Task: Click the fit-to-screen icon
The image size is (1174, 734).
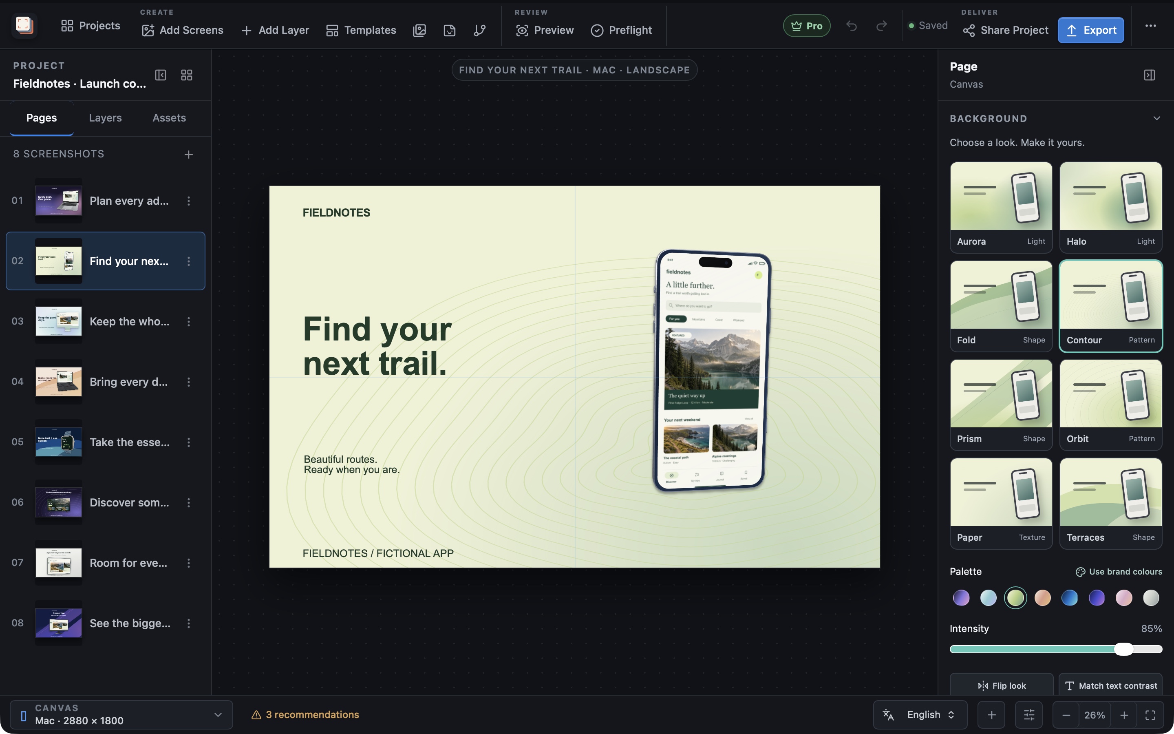Action: coord(1150,715)
